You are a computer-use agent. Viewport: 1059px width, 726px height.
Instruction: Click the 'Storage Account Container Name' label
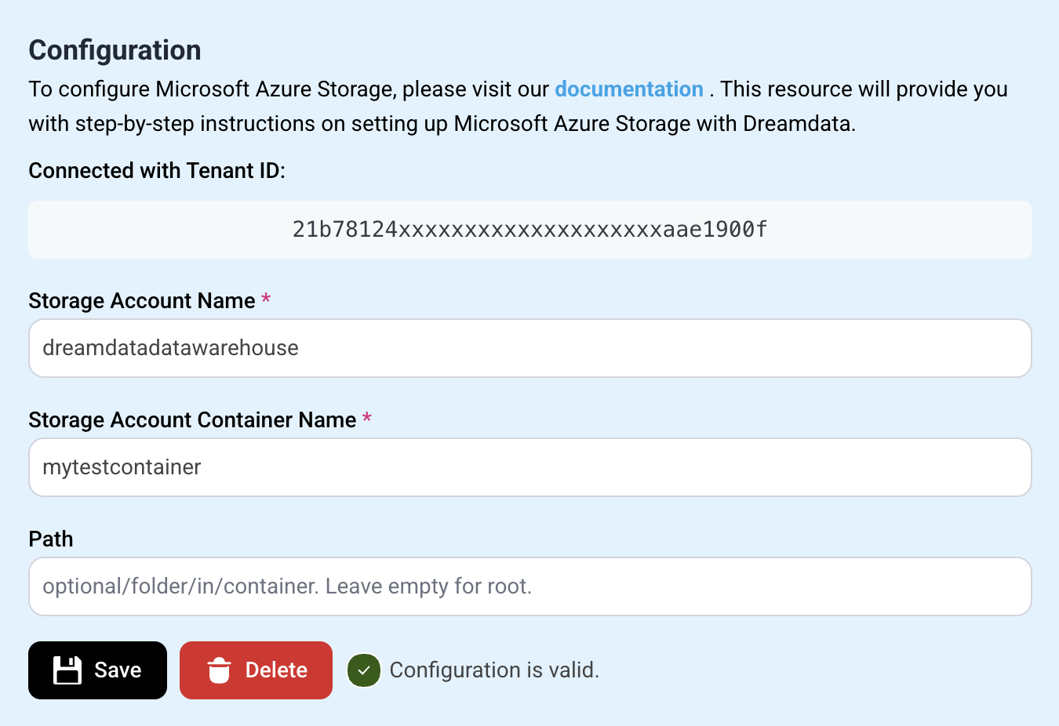[192, 420]
